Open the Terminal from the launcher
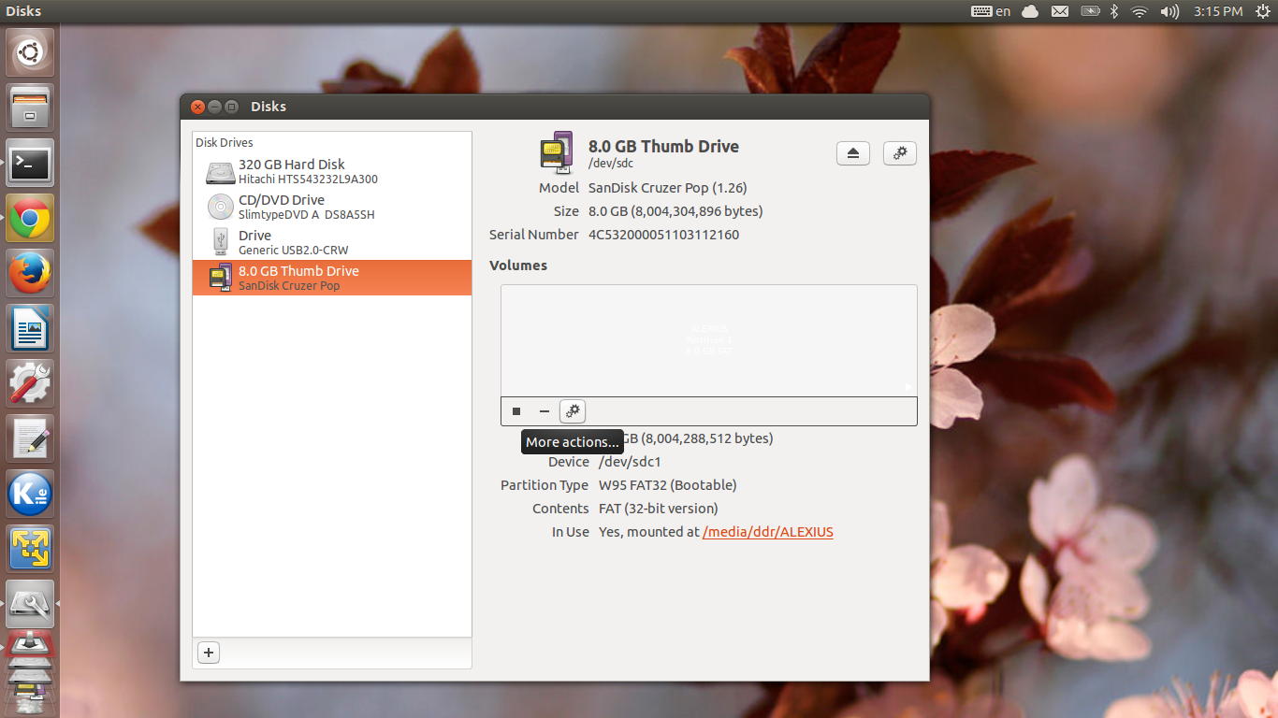Viewport: 1278px width, 718px height. click(x=29, y=163)
